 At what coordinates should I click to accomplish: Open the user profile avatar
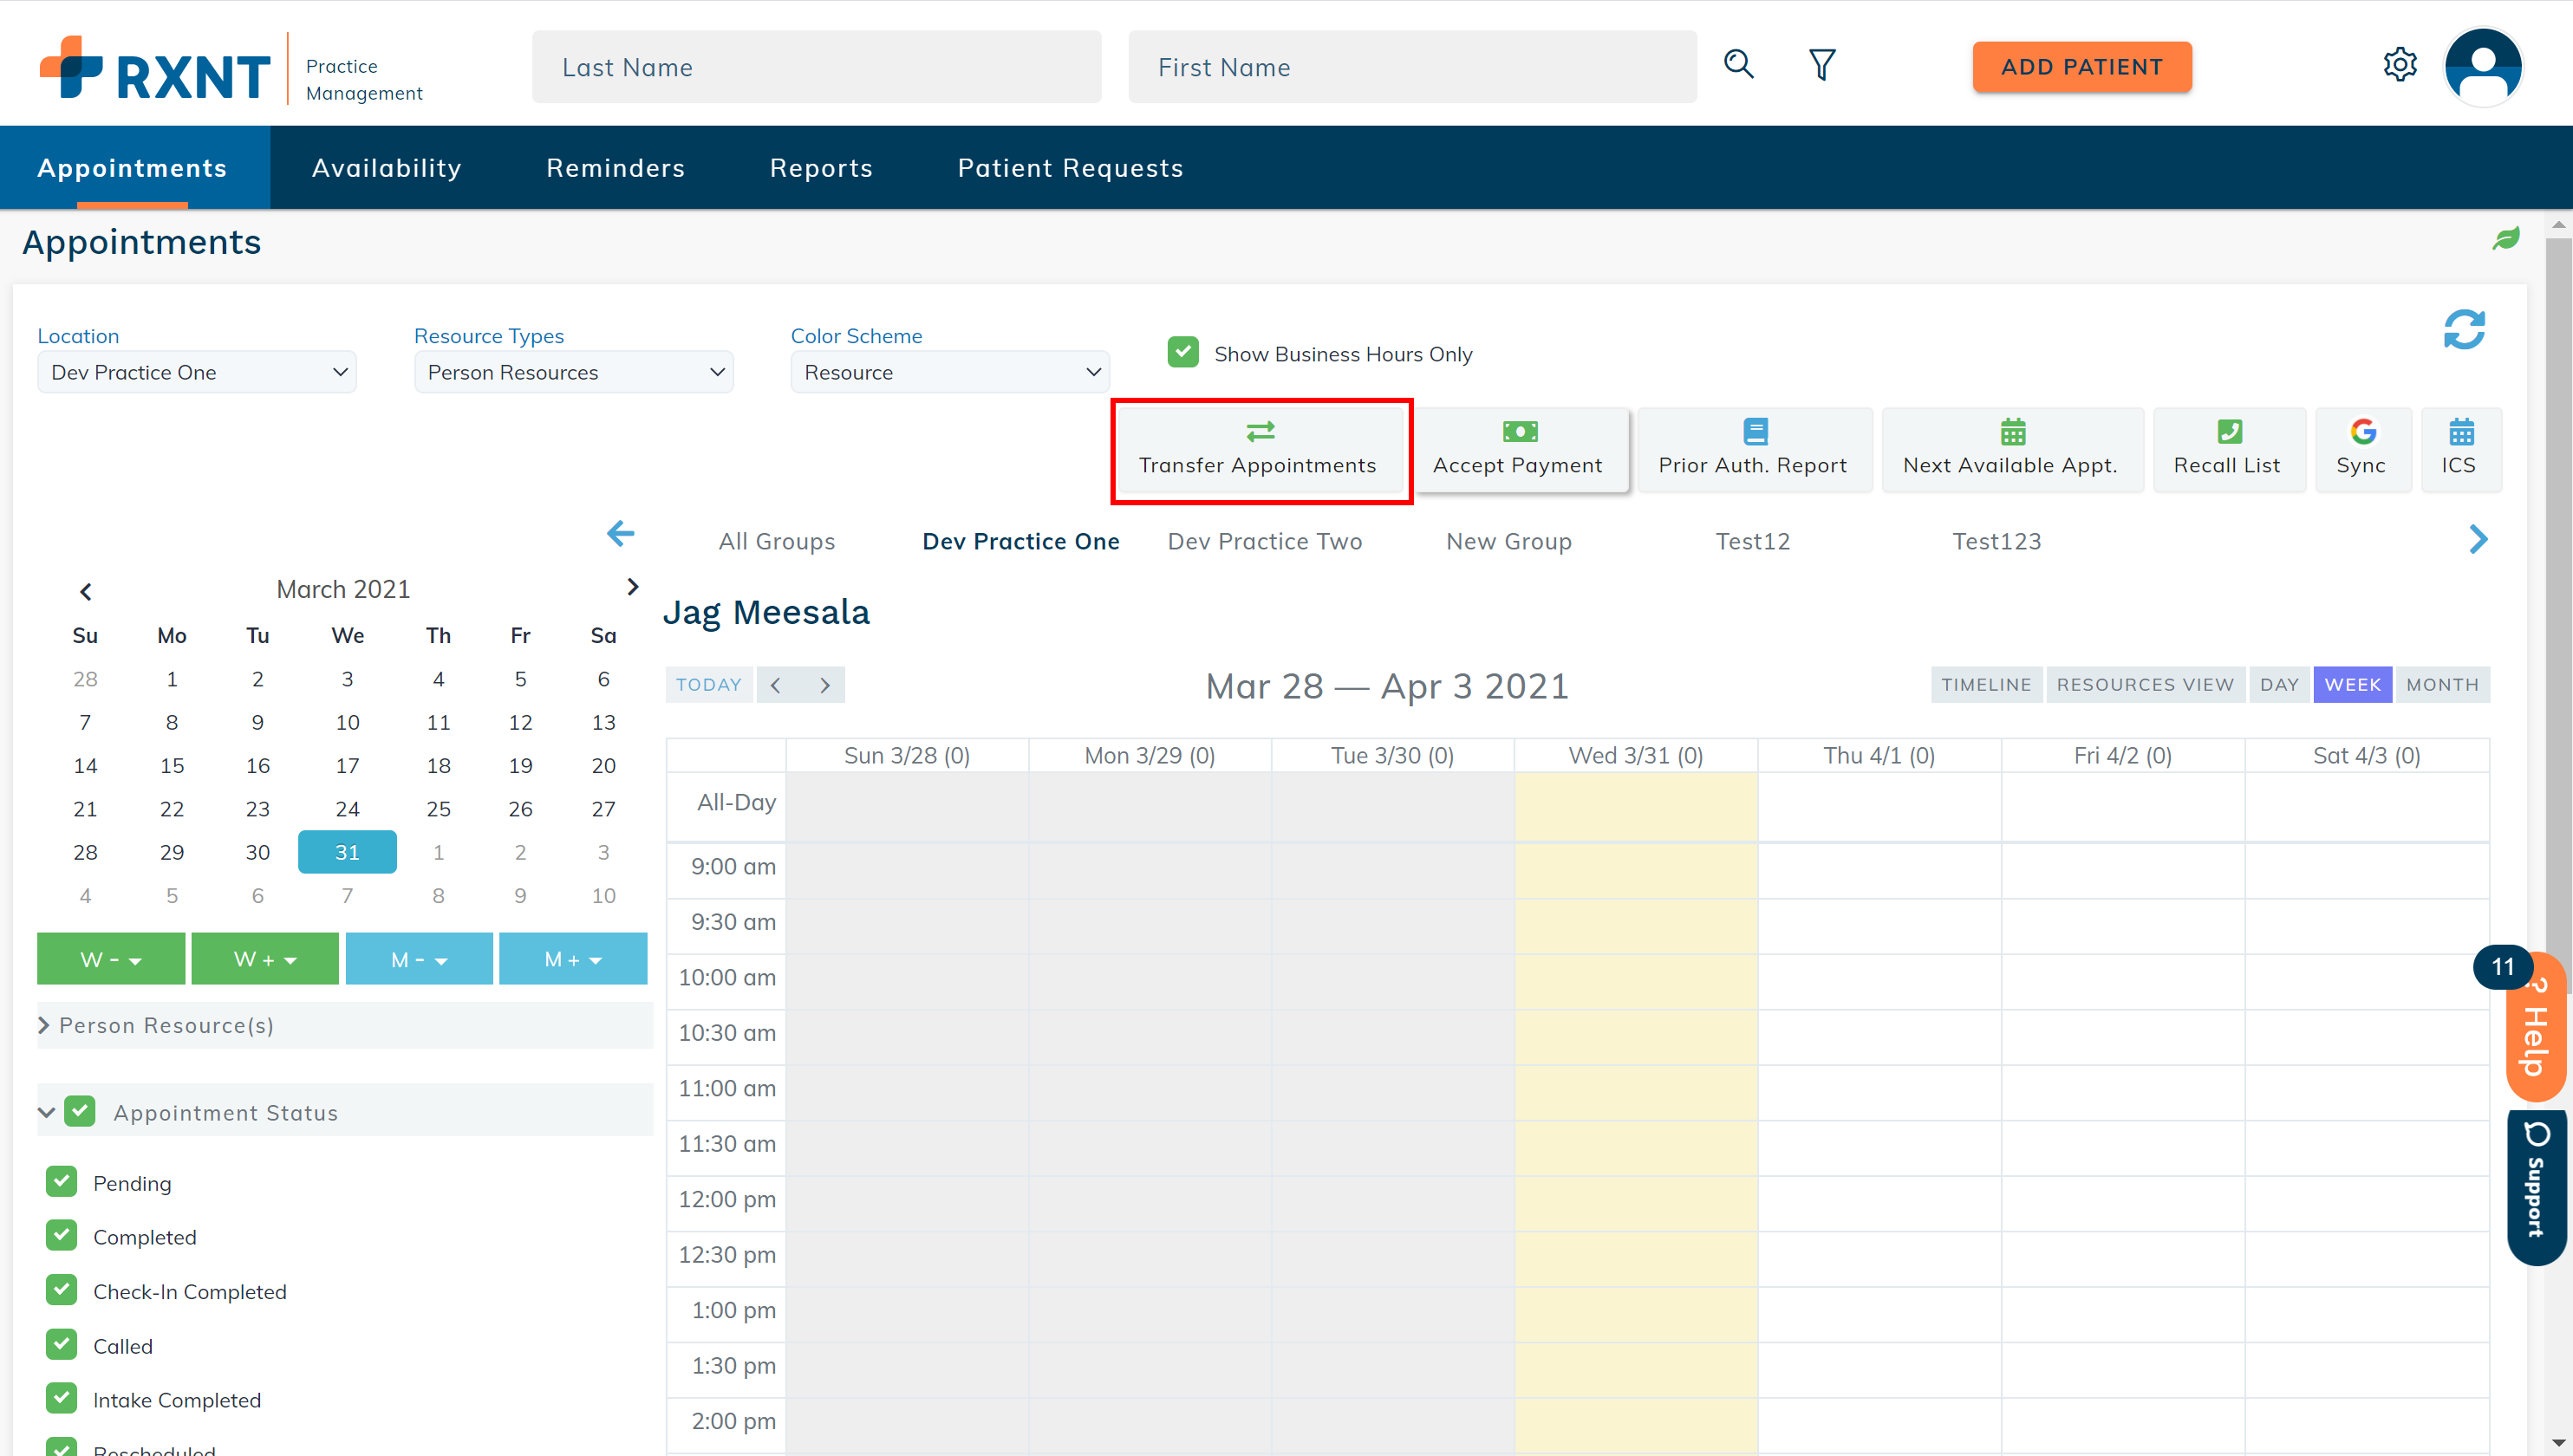[x=2483, y=66]
